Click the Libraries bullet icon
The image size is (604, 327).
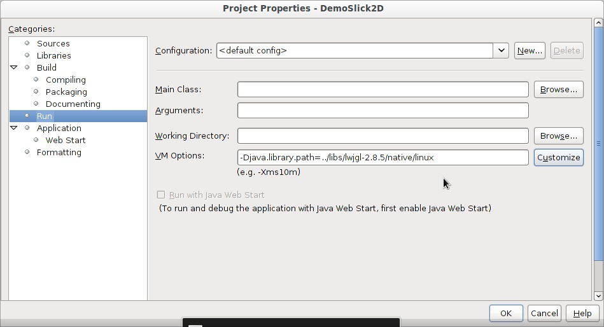(x=27, y=55)
